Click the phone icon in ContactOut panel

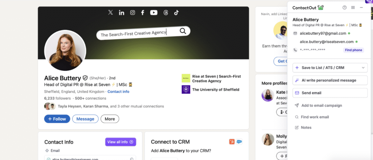point(295,50)
